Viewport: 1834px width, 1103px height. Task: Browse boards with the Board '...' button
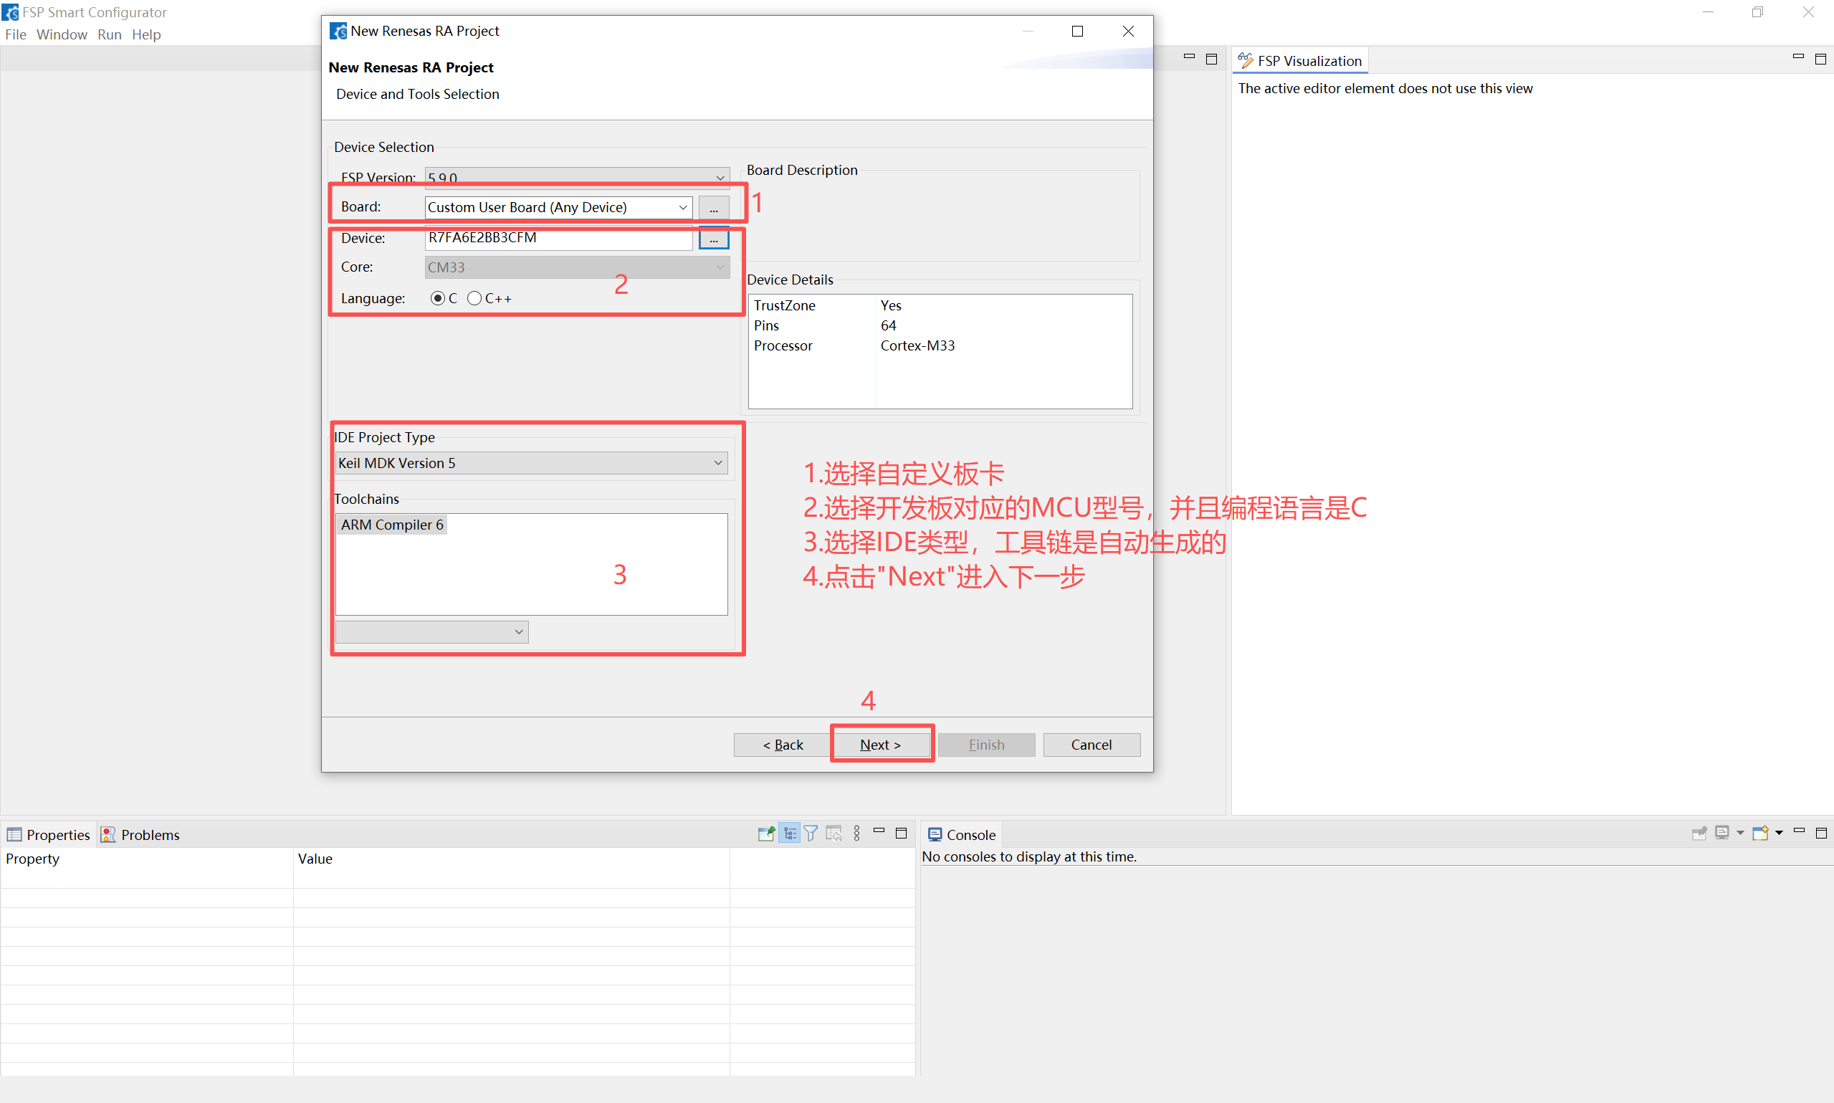click(713, 207)
